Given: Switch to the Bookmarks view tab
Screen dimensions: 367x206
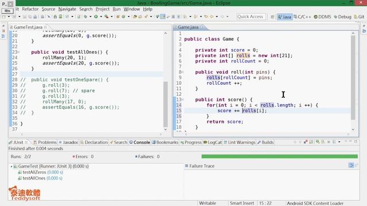Looking at the screenshot, I should [165, 142].
